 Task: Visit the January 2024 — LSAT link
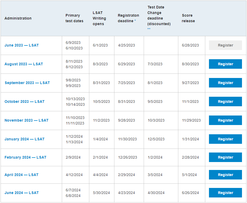click(x=24, y=139)
